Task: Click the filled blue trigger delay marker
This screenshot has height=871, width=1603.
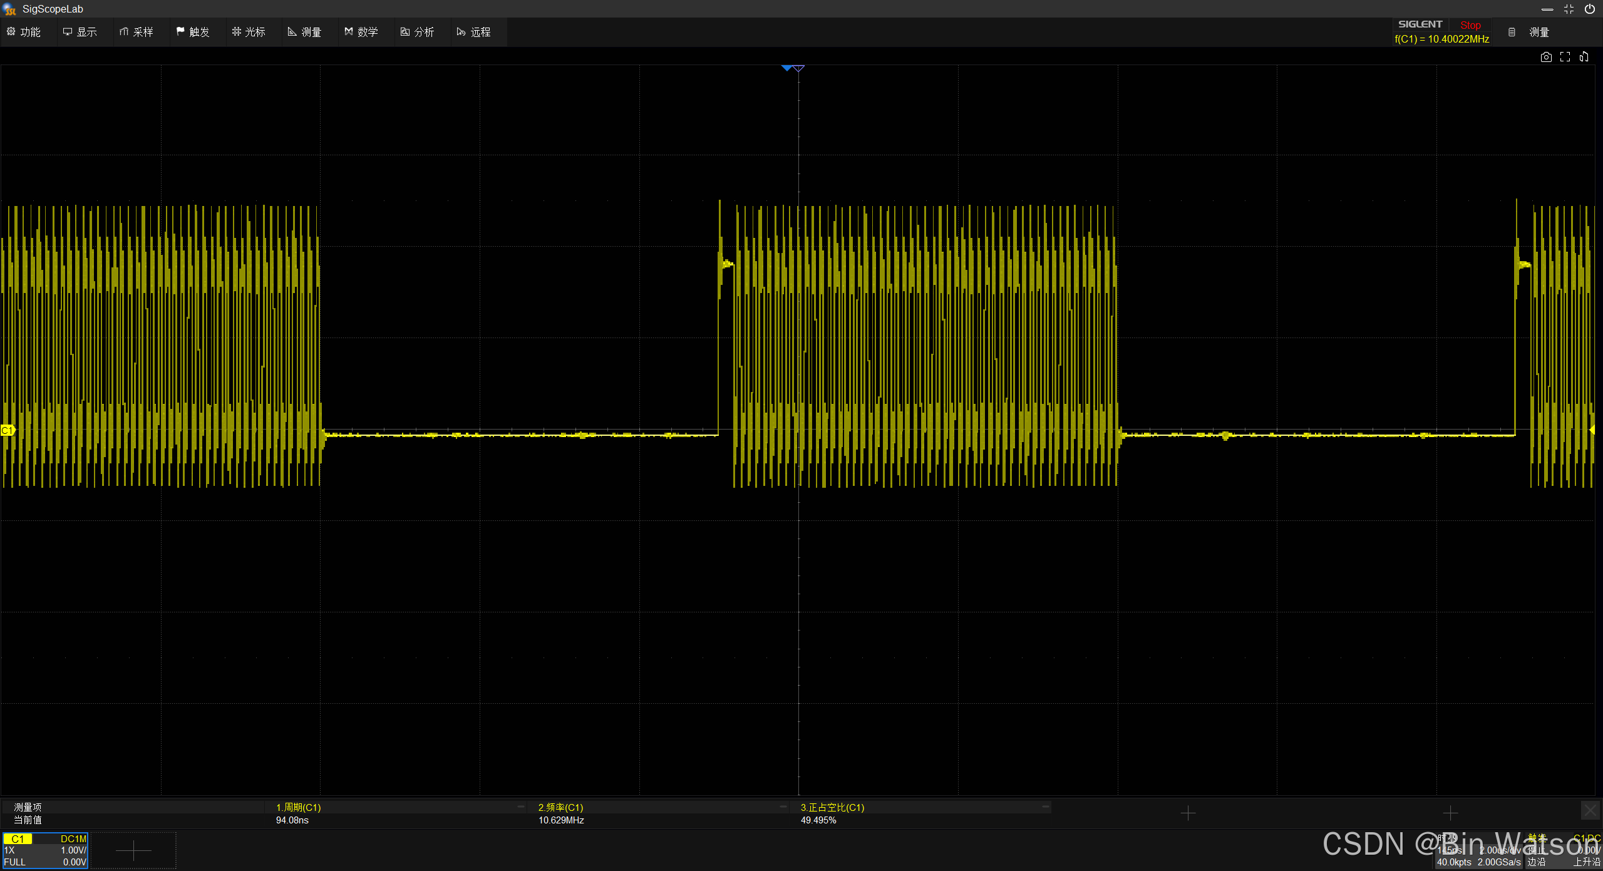Action: pos(786,68)
